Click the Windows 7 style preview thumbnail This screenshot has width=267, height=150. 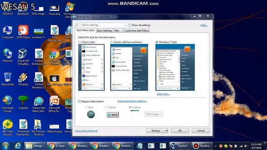pyautogui.click(x=175, y=67)
